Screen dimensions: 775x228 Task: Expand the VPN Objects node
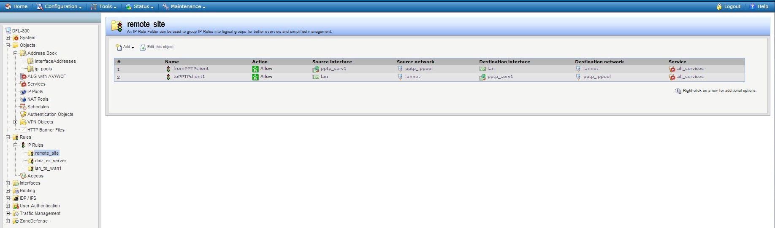(x=15, y=122)
